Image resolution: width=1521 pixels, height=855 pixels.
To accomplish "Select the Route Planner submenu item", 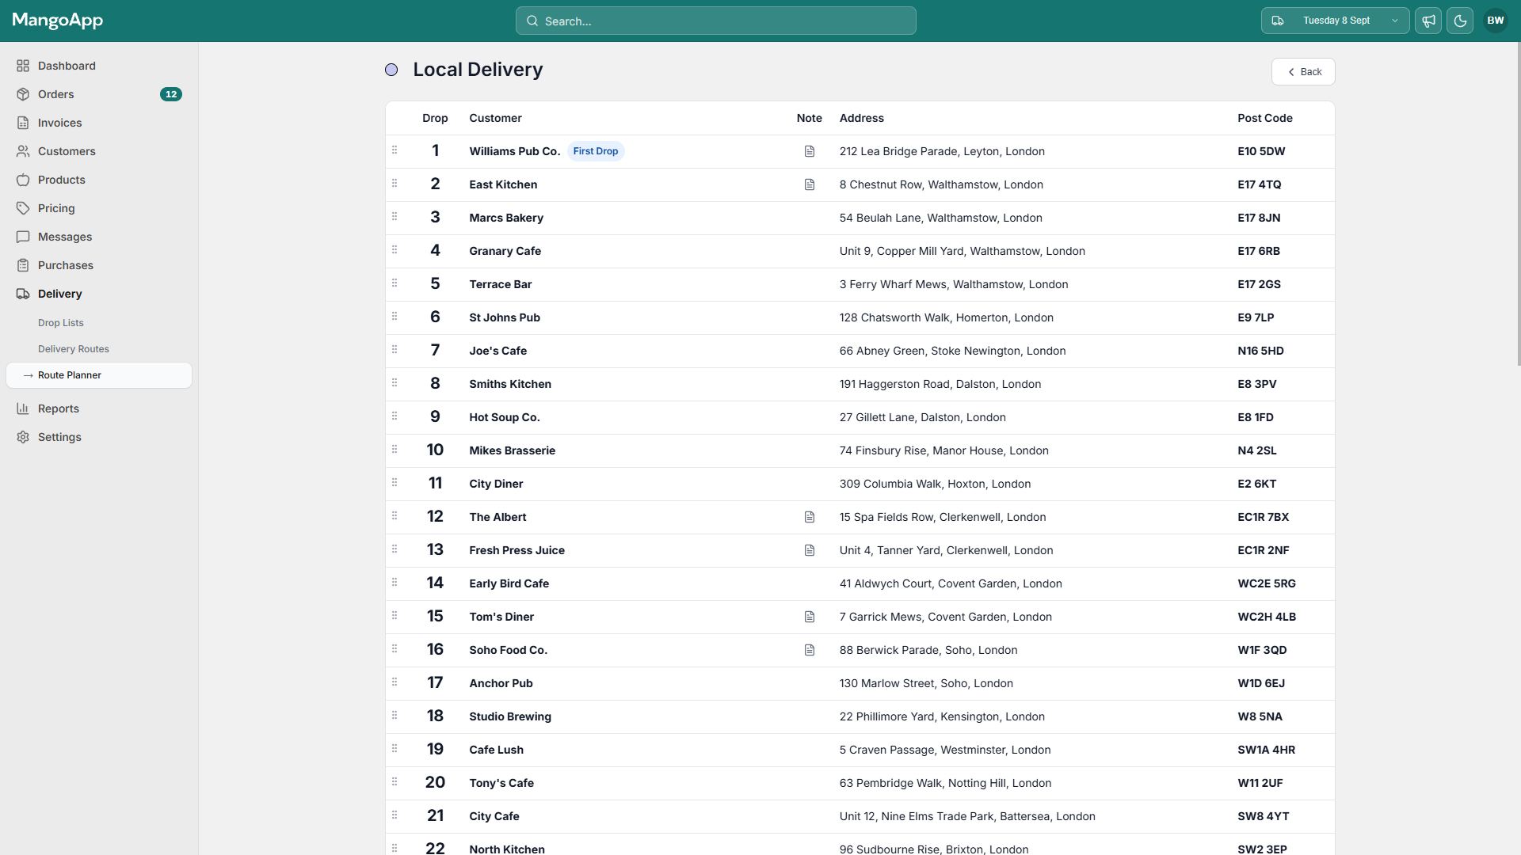I will click(99, 375).
